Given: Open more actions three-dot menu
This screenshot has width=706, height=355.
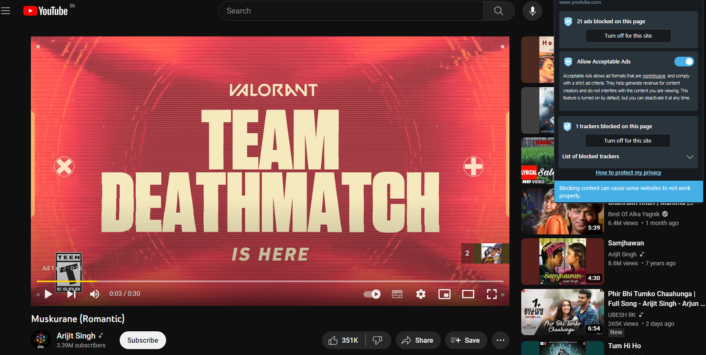Looking at the screenshot, I should 501,340.
